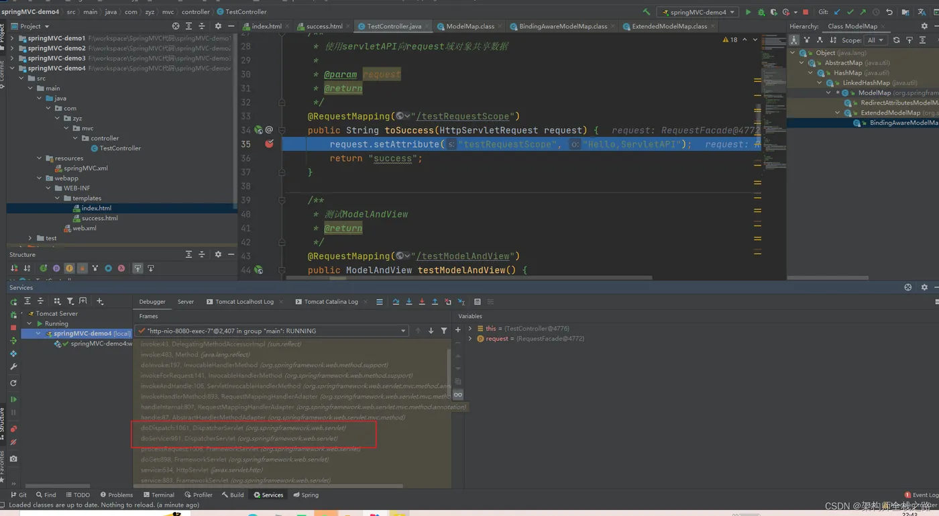This screenshot has width=939, height=516.
Task: Expand the test folder in project tree
Action: pos(30,238)
